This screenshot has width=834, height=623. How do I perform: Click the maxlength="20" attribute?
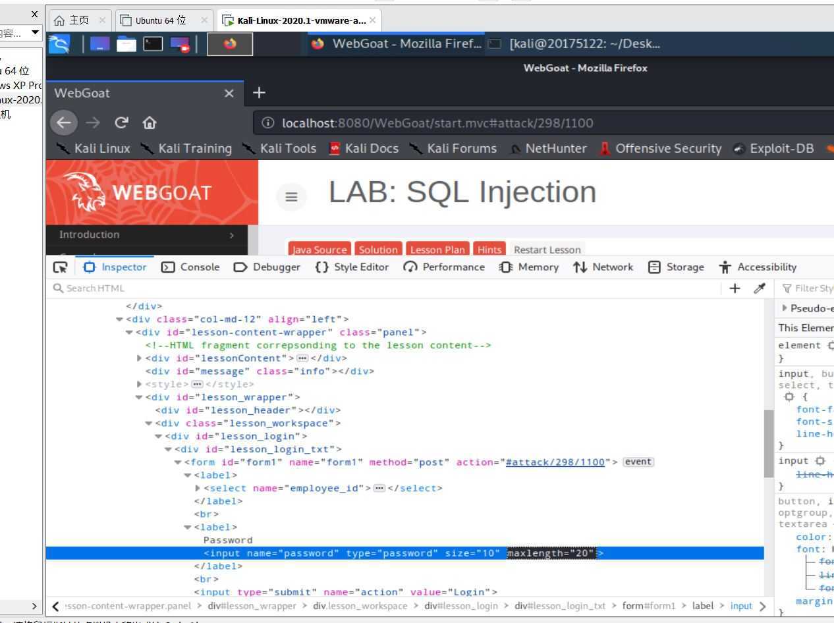click(x=551, y=553)
